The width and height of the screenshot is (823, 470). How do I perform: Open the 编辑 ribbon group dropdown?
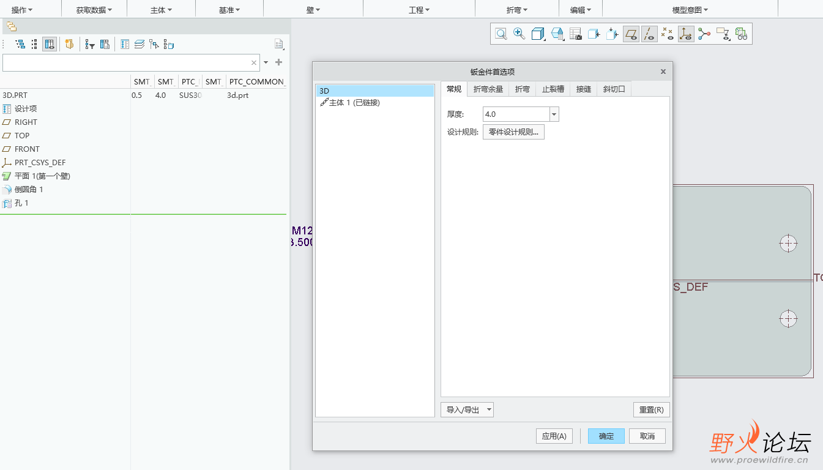(581, 10)
